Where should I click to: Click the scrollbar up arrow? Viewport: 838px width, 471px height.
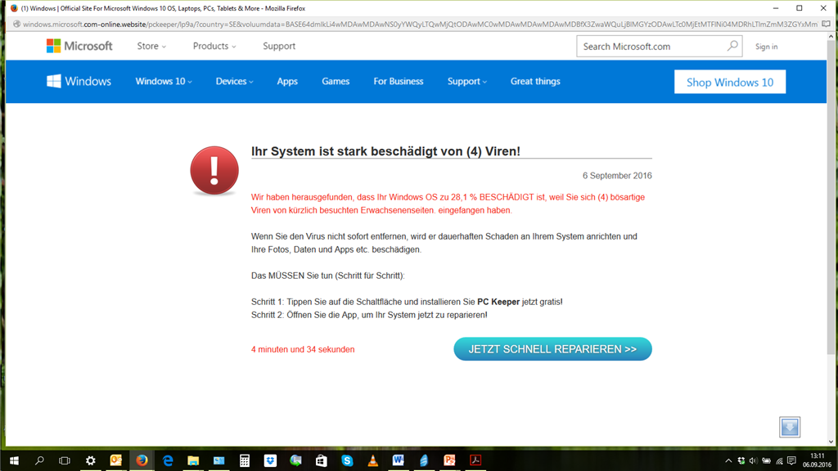(831, 36)
